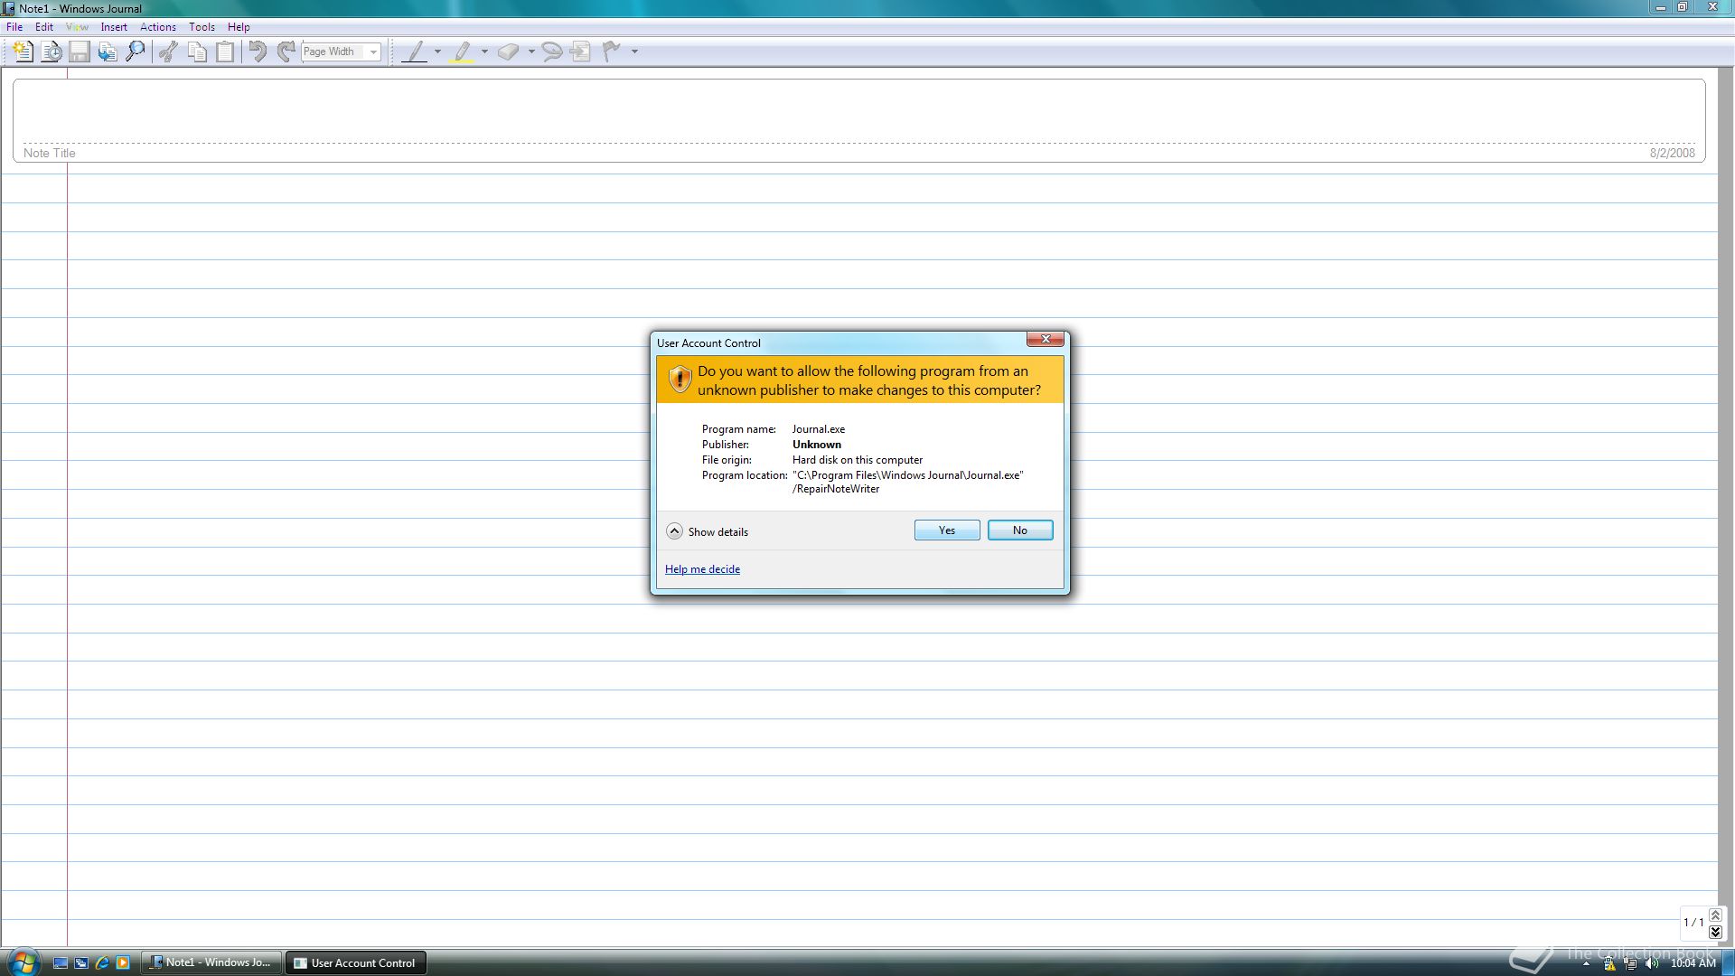Image resolution: width=1735 pixels, height=976 pixels.
Task: Click the Unknown publisher text
Action: (817, 445)
